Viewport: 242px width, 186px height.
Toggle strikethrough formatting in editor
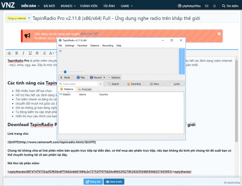tap(37, 53)
